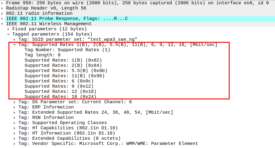Collapse the Supported Rates tag arrow
275x148 pixels.
click(15, 44)
